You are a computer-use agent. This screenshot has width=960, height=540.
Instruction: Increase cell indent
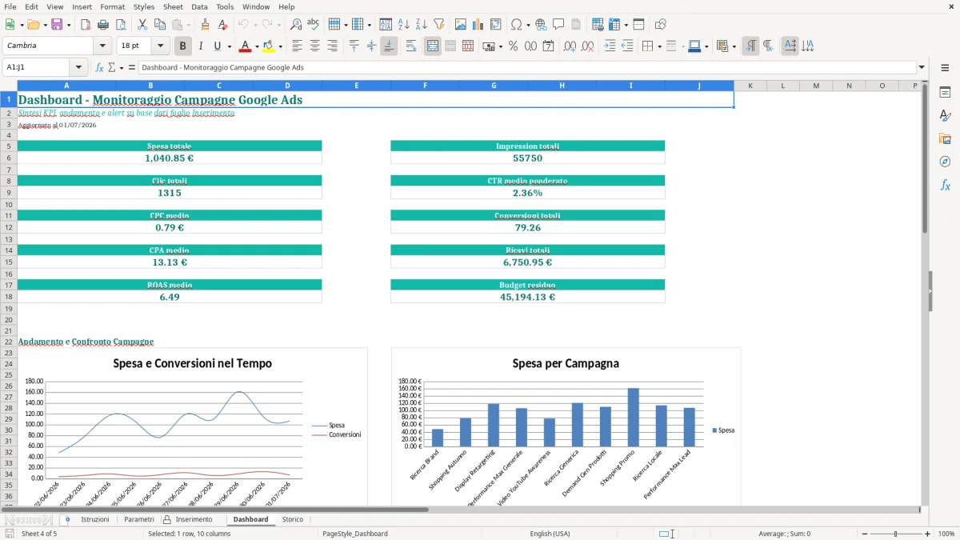(610, 46)
